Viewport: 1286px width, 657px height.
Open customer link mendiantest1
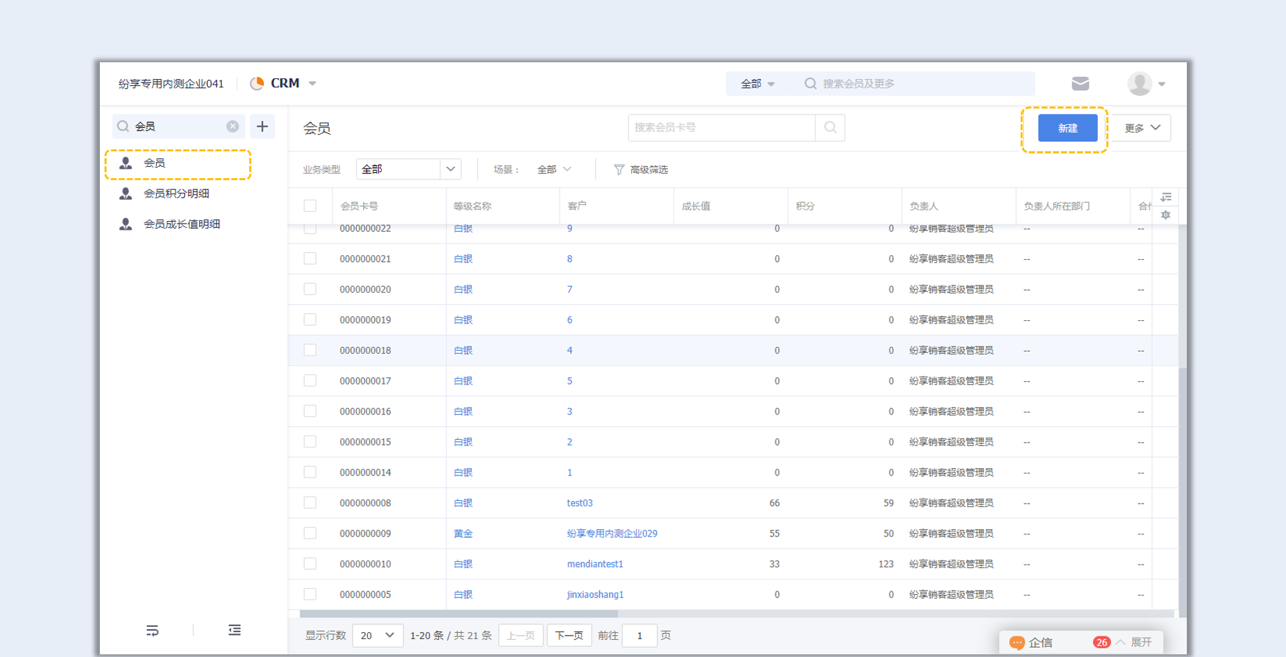[x=595, y=564]
